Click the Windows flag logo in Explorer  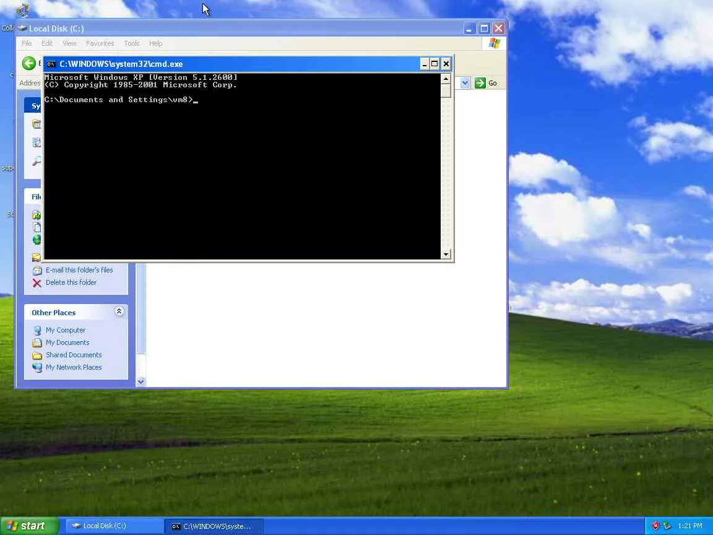point(495,43)
